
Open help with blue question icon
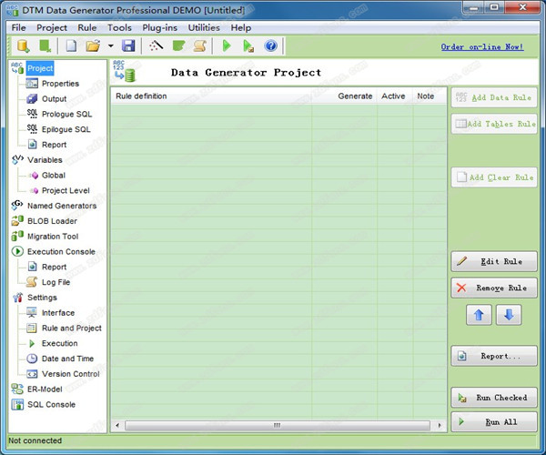[271, 45]
